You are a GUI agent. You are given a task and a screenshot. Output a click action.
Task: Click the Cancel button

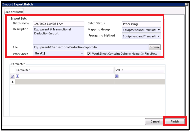[155, 121]
